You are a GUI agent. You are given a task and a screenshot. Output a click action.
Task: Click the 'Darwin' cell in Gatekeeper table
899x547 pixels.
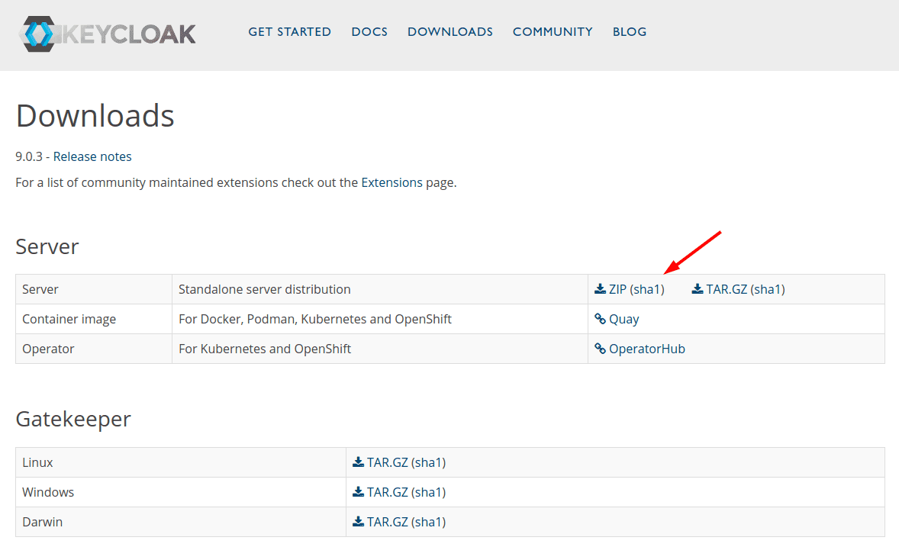tap(181, 522)
